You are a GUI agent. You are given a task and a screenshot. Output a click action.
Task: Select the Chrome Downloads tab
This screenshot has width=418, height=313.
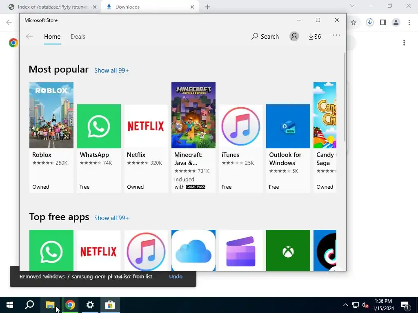coord(149,7)
